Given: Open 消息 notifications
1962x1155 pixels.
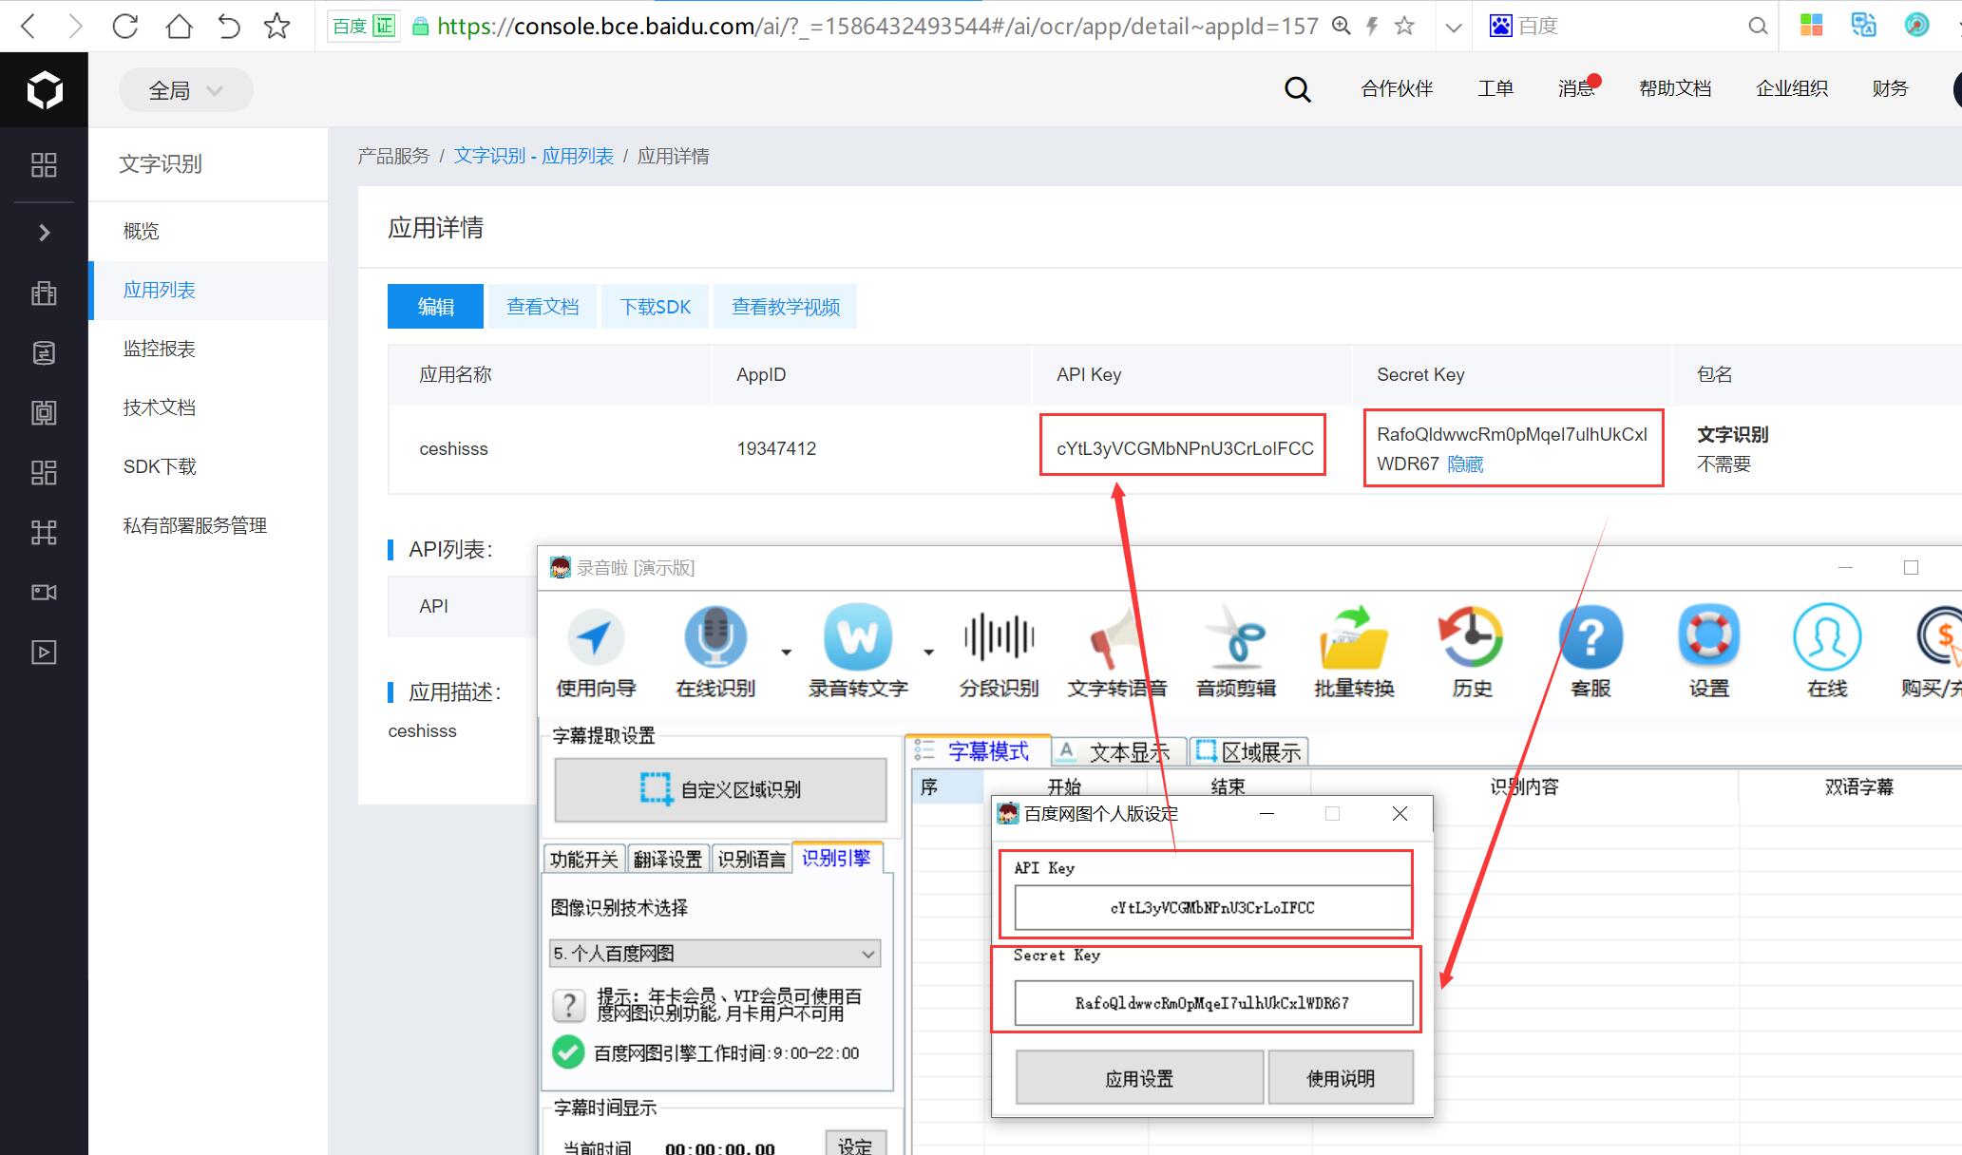Looking at the screenshot, I should [1576, 88].
